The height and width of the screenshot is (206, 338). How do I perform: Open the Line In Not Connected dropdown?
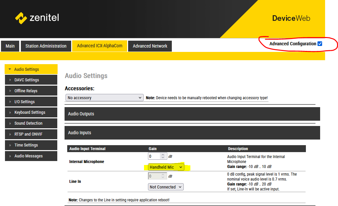click(166, 187)
